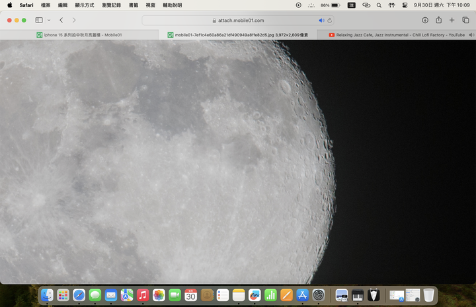Open Launchpad from the Dock
The width and height of the screenshot is (476, 307).
coord(63,295)
